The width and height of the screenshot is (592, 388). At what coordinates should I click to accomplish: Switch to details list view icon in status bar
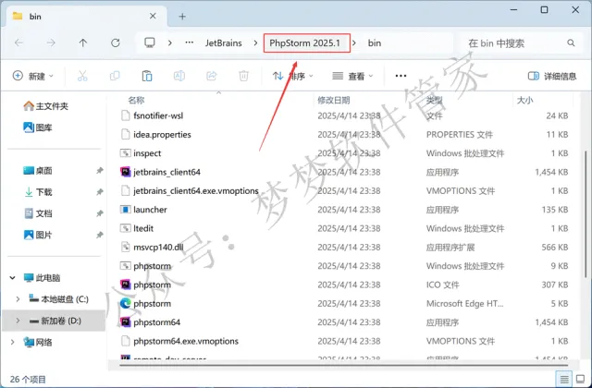coord(564,379)
